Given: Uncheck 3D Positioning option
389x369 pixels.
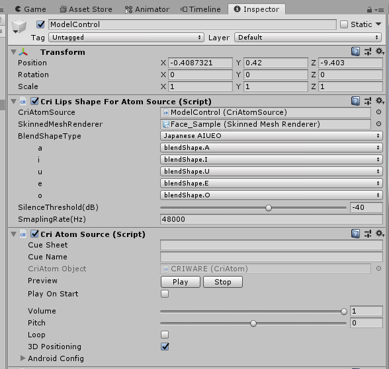Looking at the screenshot, I should 165,347.
